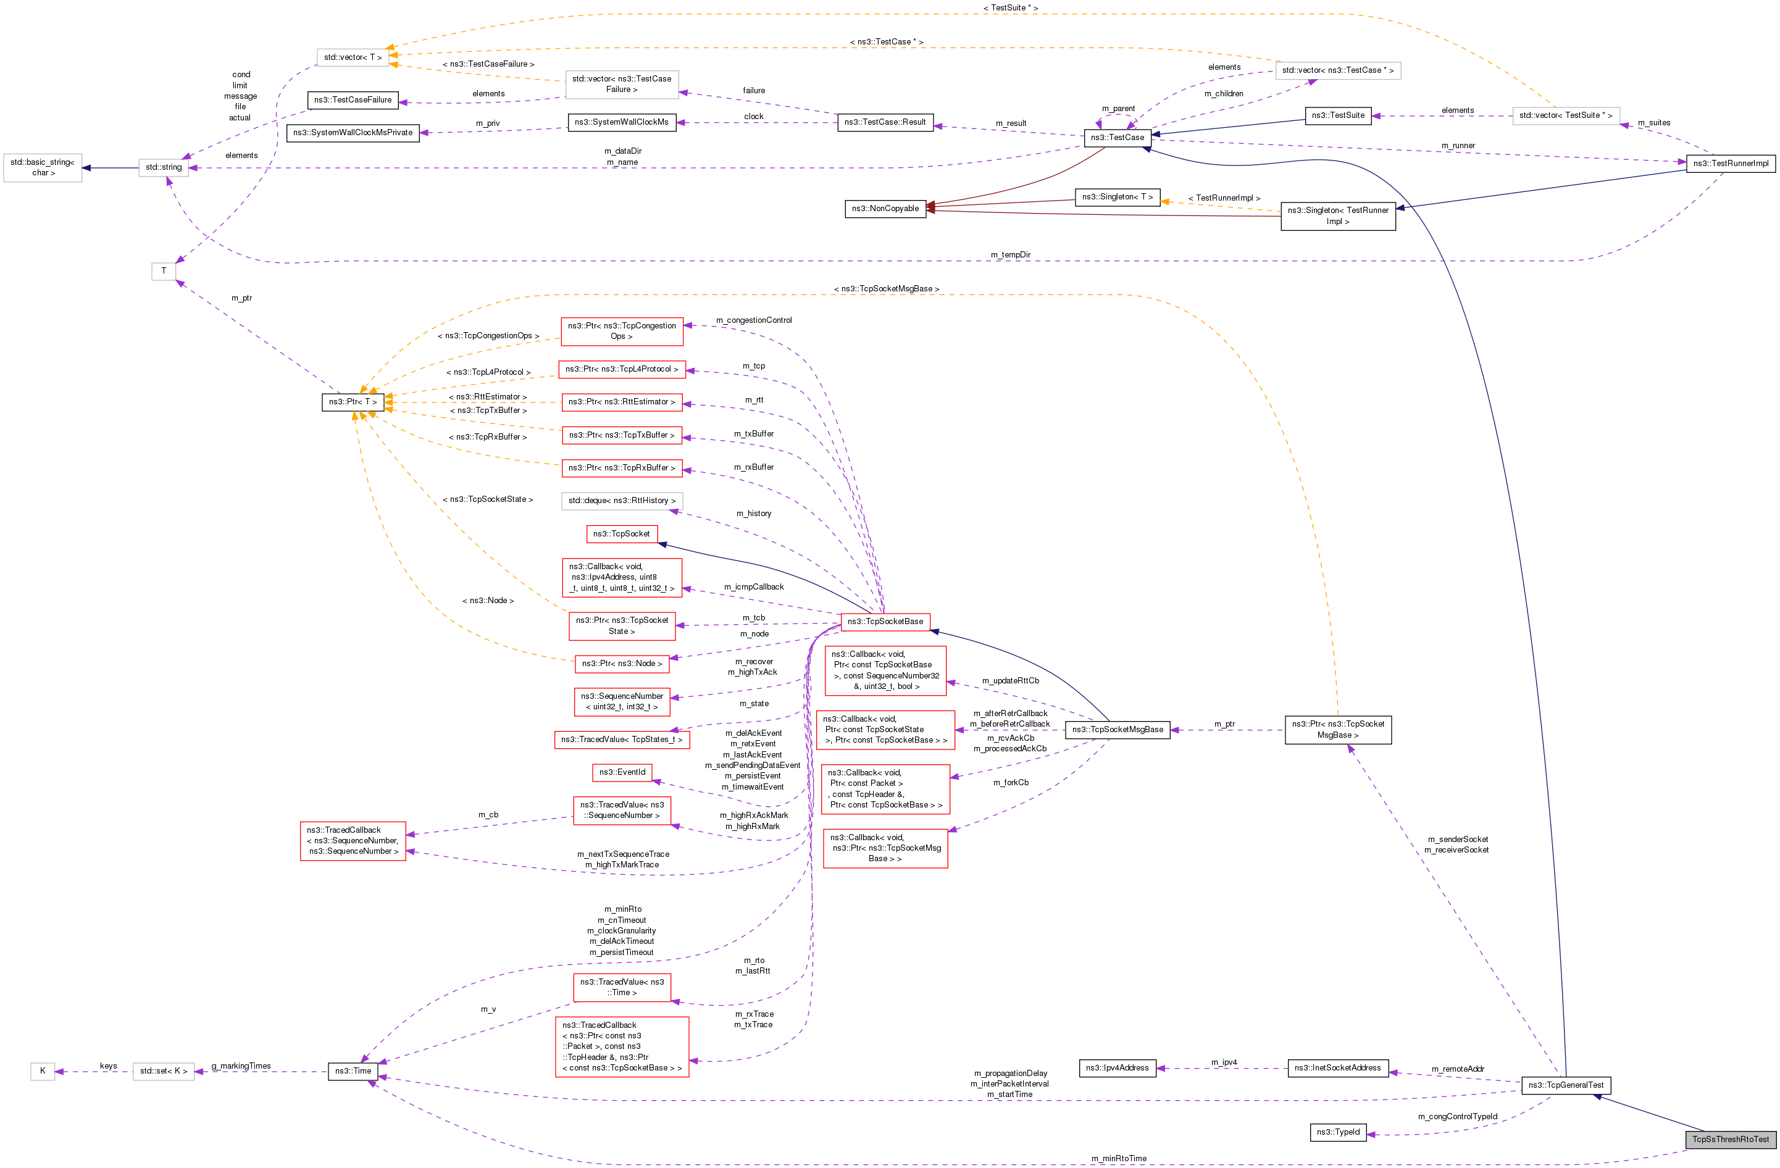Click the std::basic_string< char > node
The width and height of the screenshot is (1780, 1168).
(x=43, y=167)
